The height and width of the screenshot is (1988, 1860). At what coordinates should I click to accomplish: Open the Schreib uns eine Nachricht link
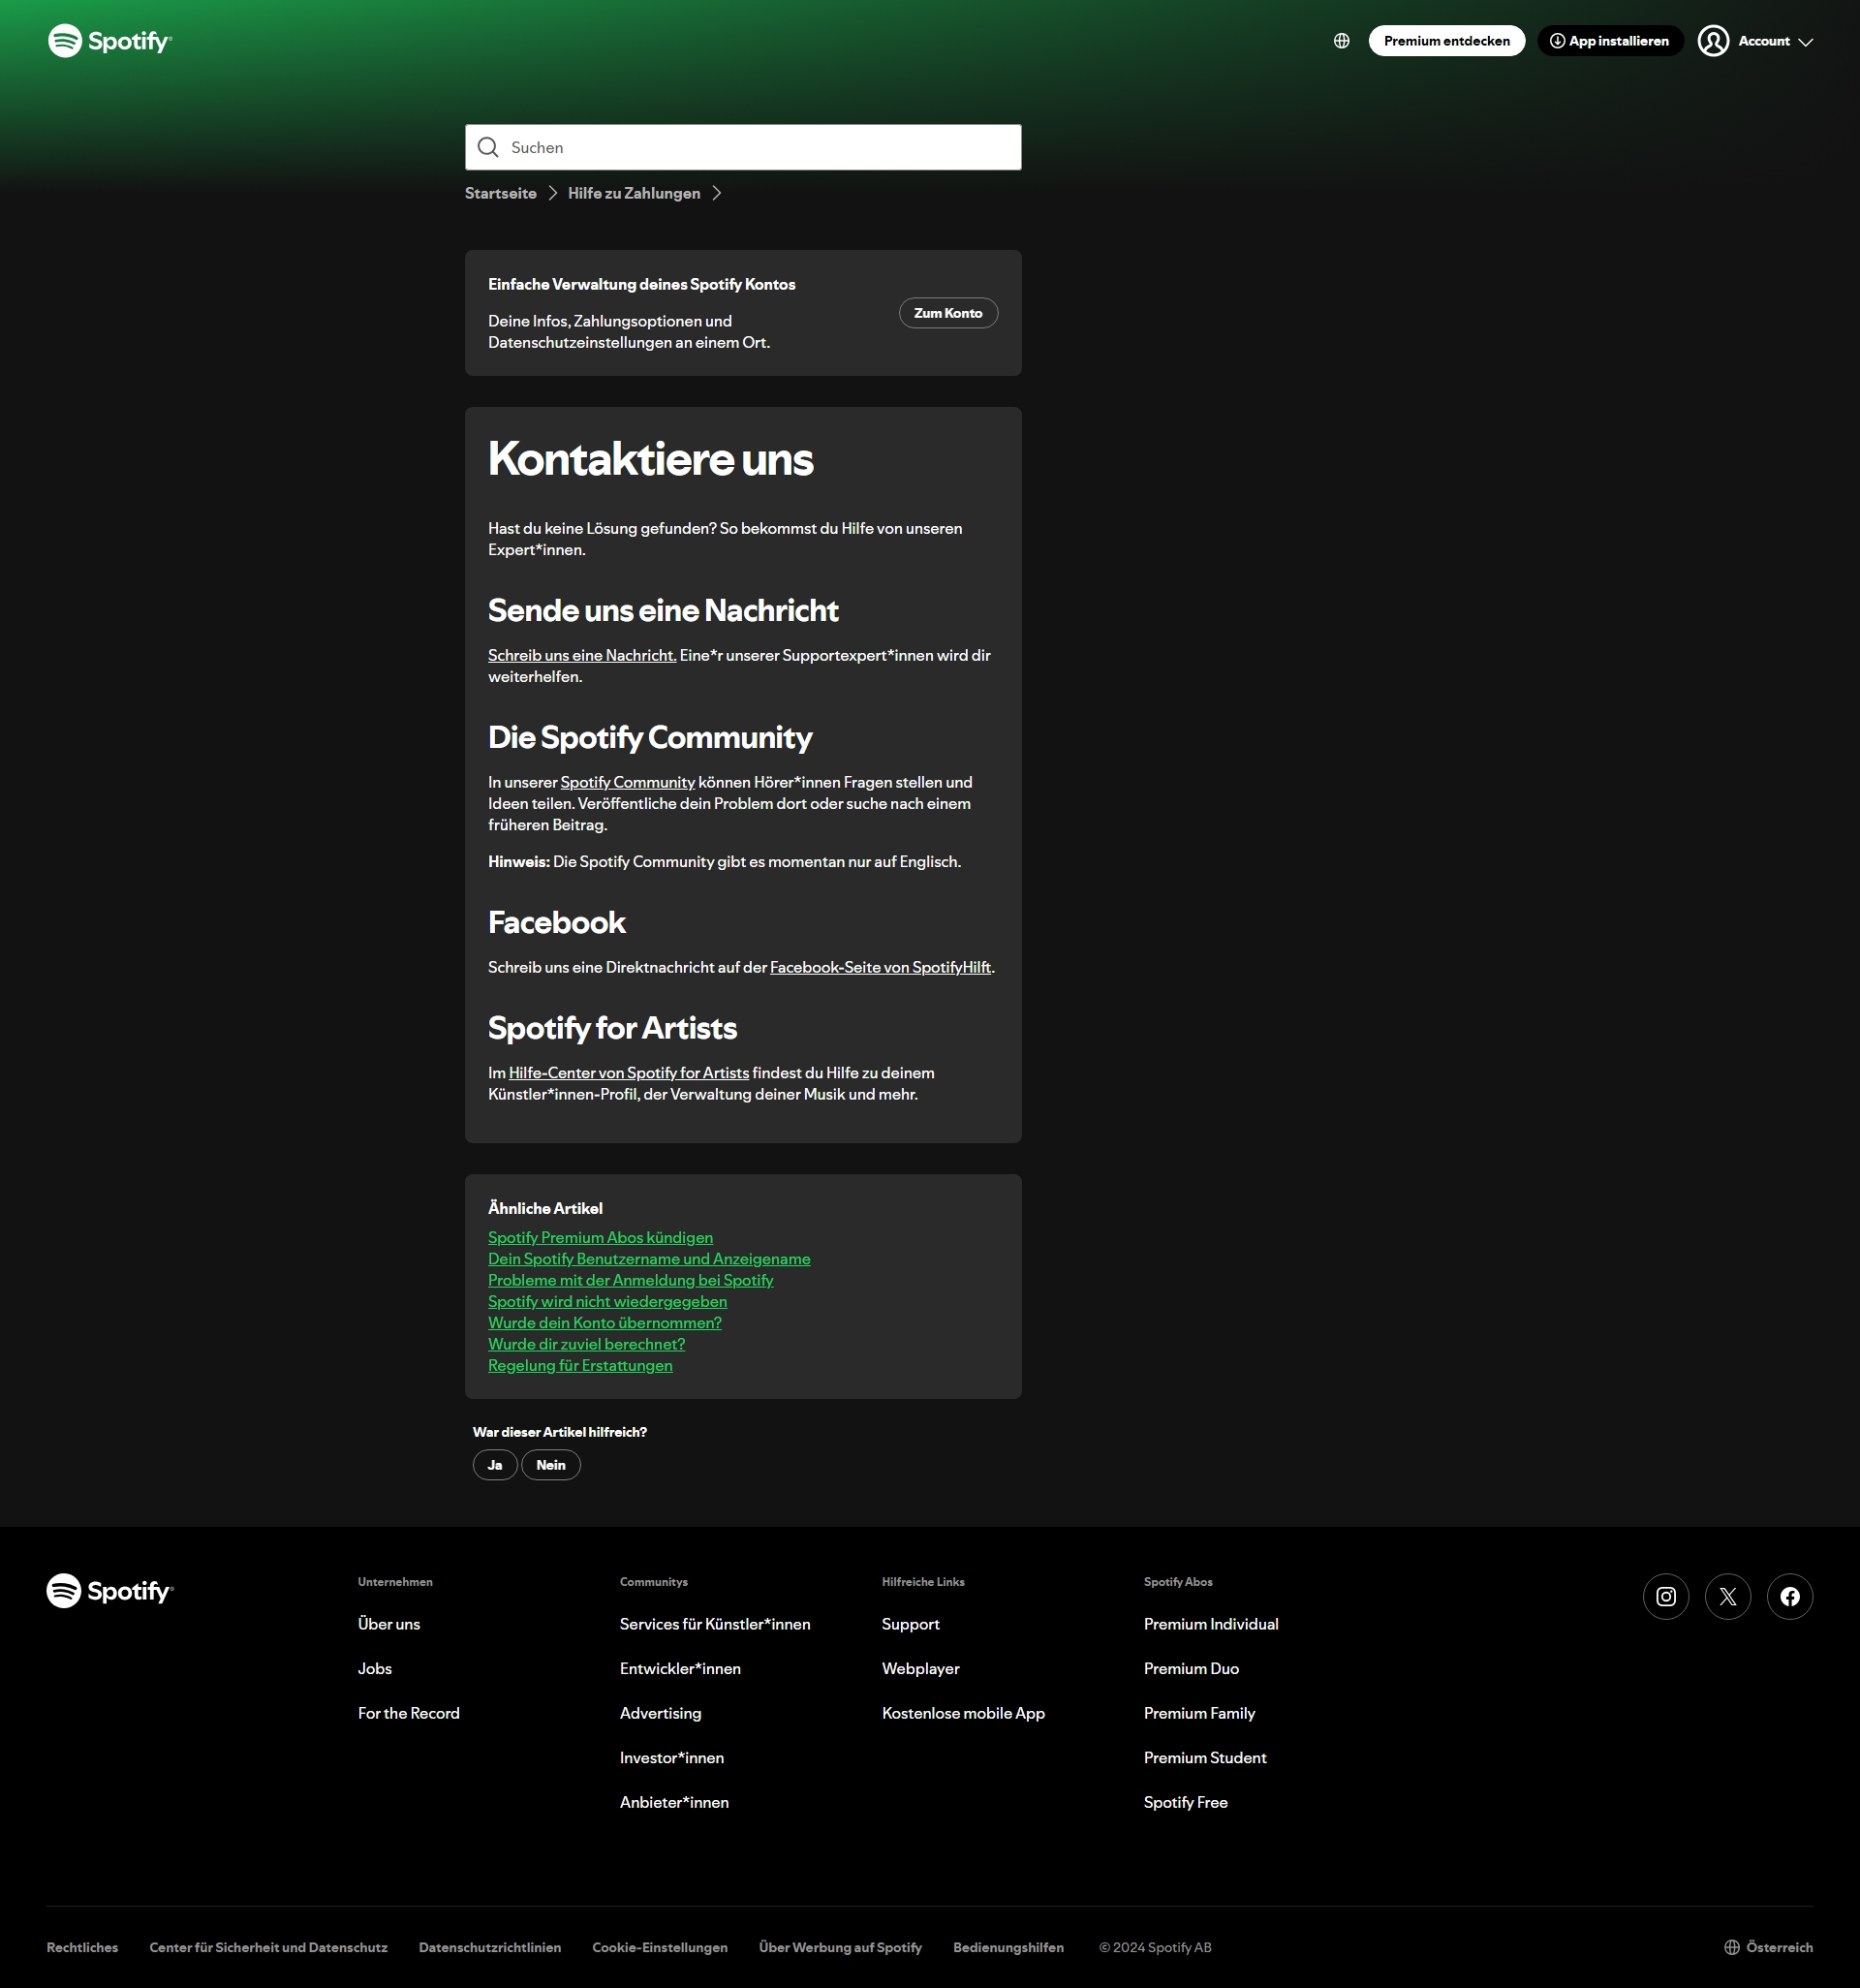(x=582, y=655)
